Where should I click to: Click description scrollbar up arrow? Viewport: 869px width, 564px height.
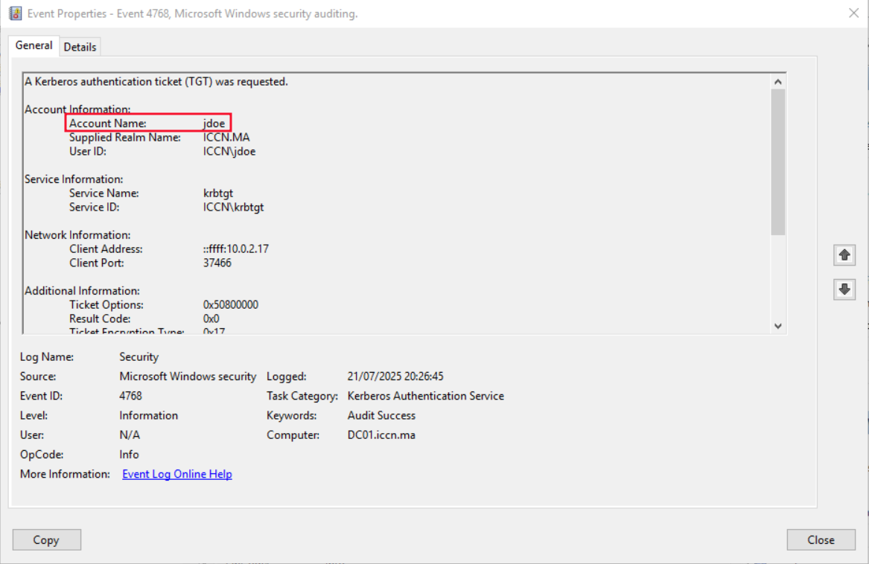[x=778, y=82]
